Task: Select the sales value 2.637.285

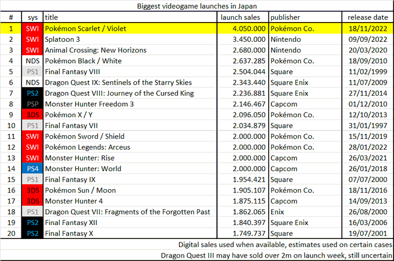Action: tap(249, 61)
